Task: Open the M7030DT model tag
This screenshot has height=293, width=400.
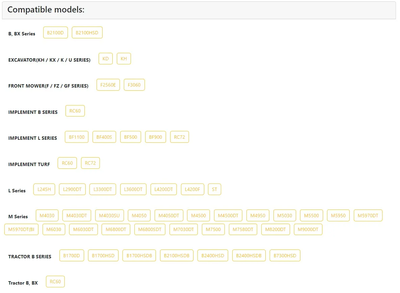Action: (x=184, y=229)
